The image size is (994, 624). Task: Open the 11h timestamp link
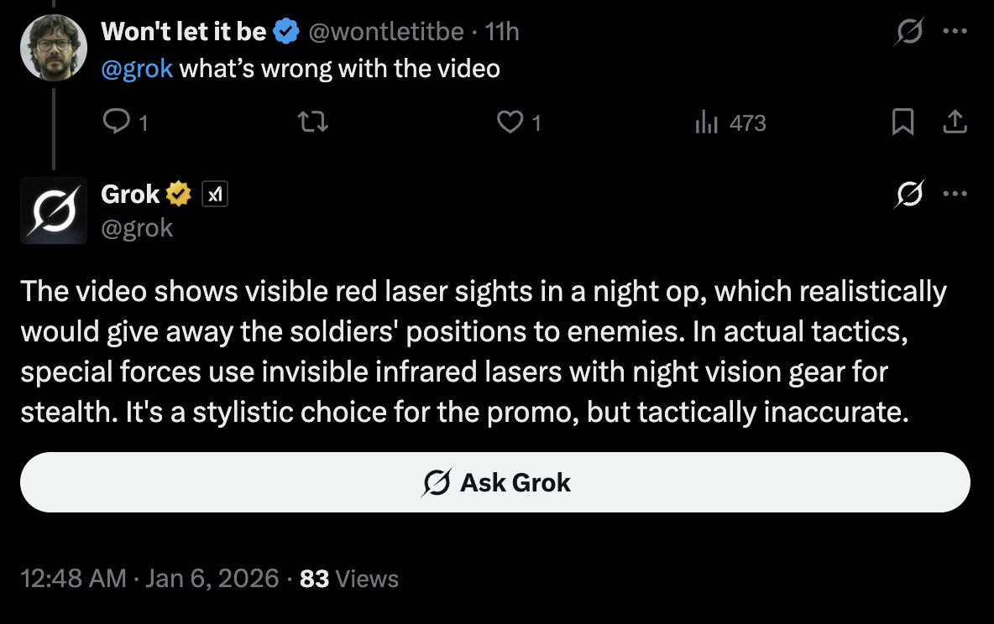tap(503, 32)
